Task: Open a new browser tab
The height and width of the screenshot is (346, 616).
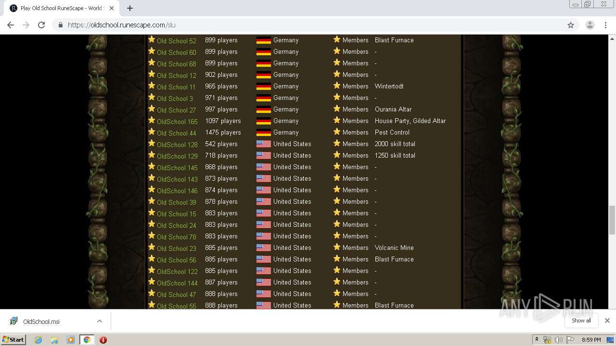Action: click(130, 8)
